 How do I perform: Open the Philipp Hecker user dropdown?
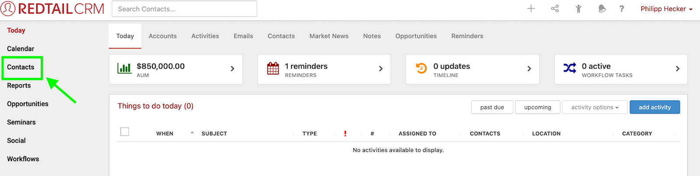point(666,9)
